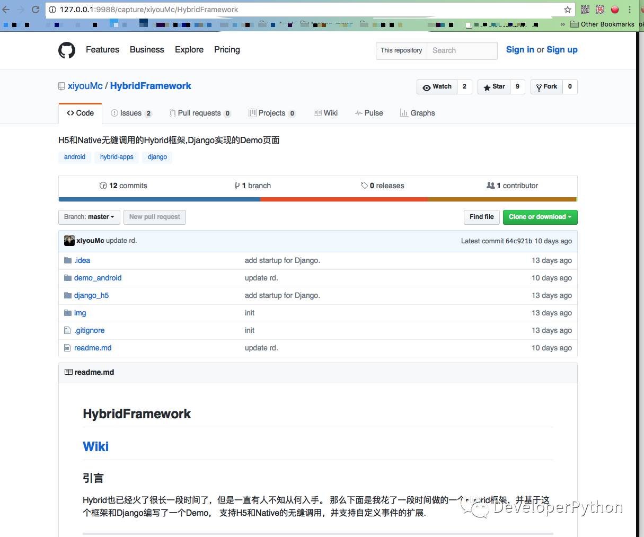Open the black QR code extension icon

click(585, 10)
